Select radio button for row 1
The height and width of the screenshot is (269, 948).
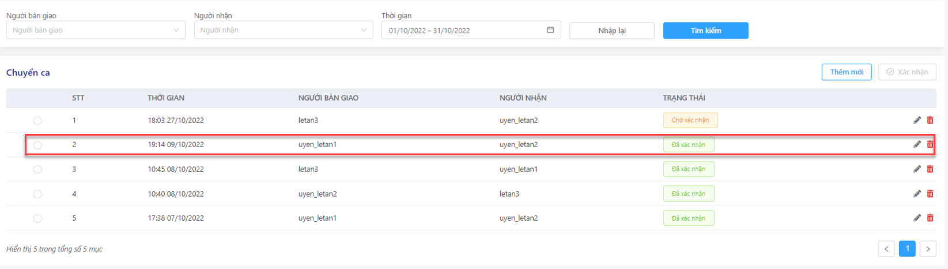[37, 121]
